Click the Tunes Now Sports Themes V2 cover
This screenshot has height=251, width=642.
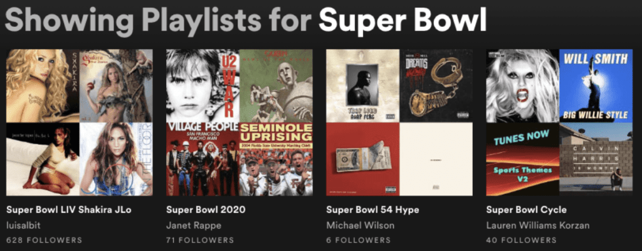point(522,159)
